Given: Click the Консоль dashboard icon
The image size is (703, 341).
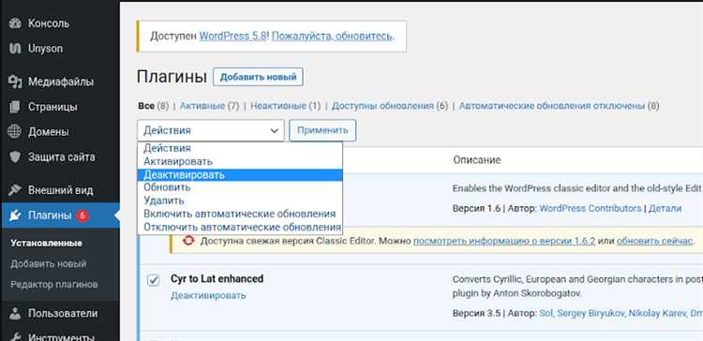Looking at the screenshot, I should 15,23.
